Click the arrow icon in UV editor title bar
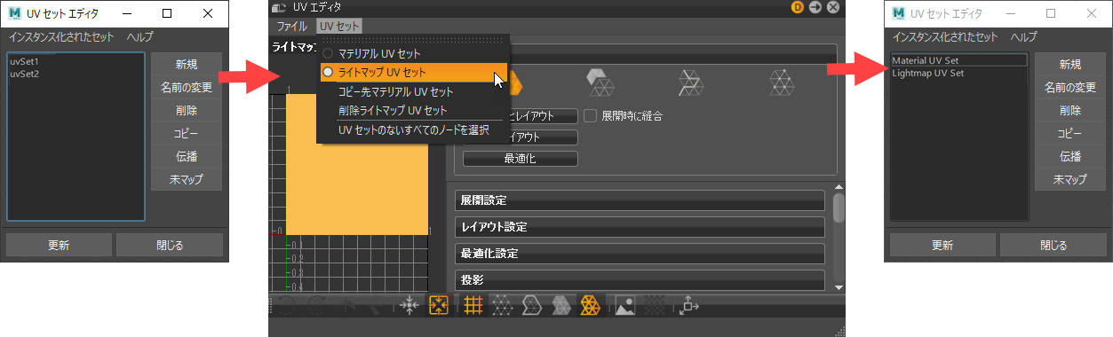The image size is (1113, 337). pos(815,7)
